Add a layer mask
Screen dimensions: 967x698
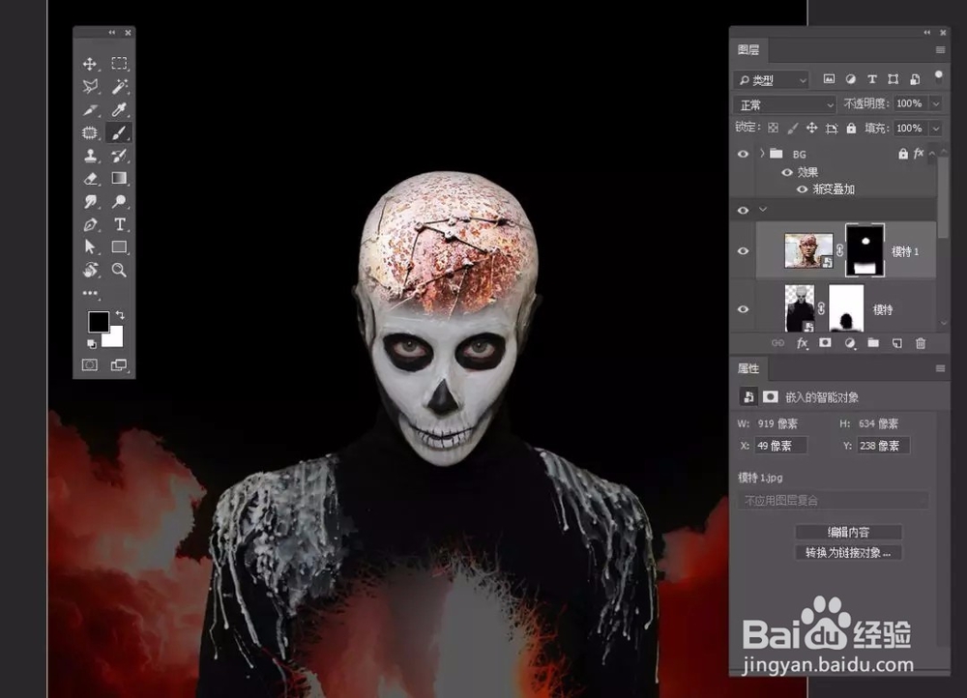point(825,343)
